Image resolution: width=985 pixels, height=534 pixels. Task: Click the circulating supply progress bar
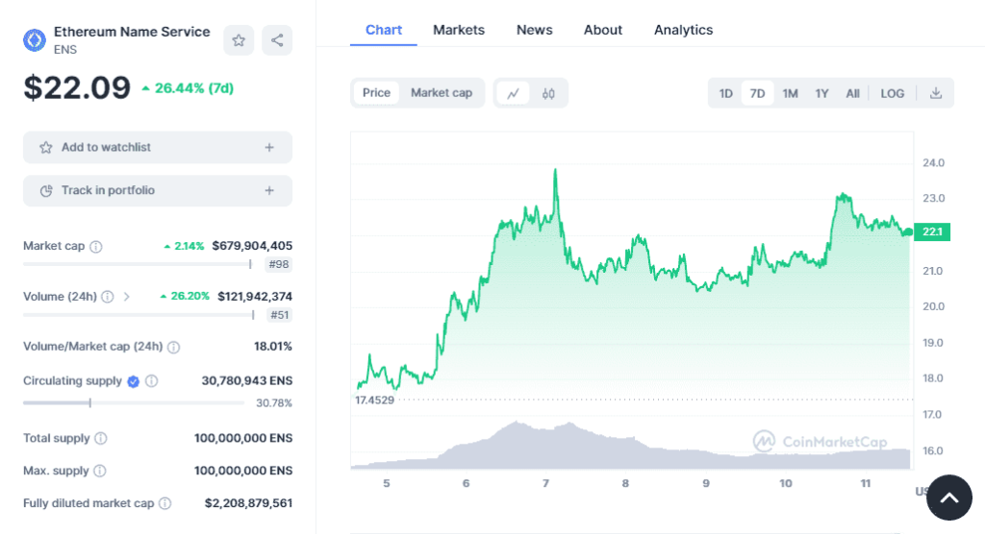tap(133, 402)
